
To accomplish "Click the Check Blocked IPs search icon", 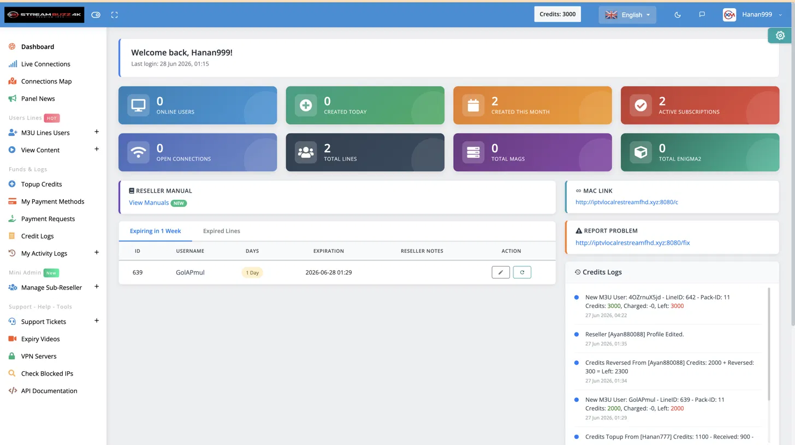I will coord(12,373).
